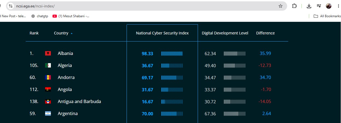The image size is (341, 123).
Task: Open the Chrome profile avatar
Action: coord(329,6)
